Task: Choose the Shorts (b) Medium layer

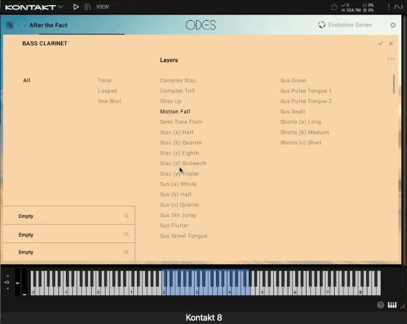Action: click(x=305, y=132)
